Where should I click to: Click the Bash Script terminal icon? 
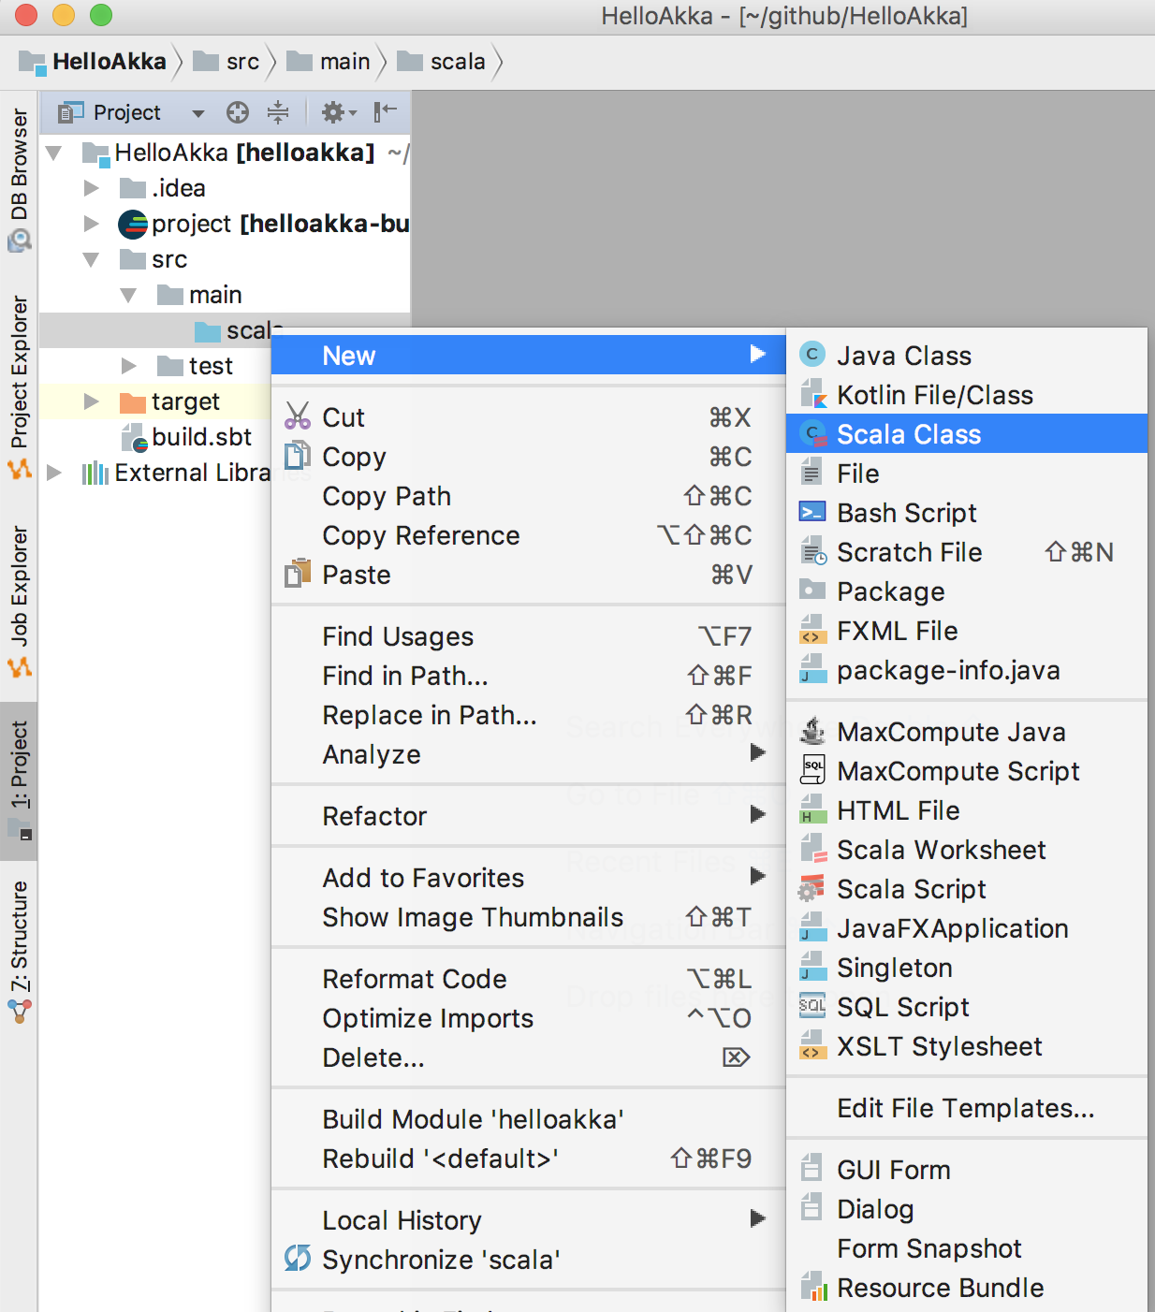point(812,512)
